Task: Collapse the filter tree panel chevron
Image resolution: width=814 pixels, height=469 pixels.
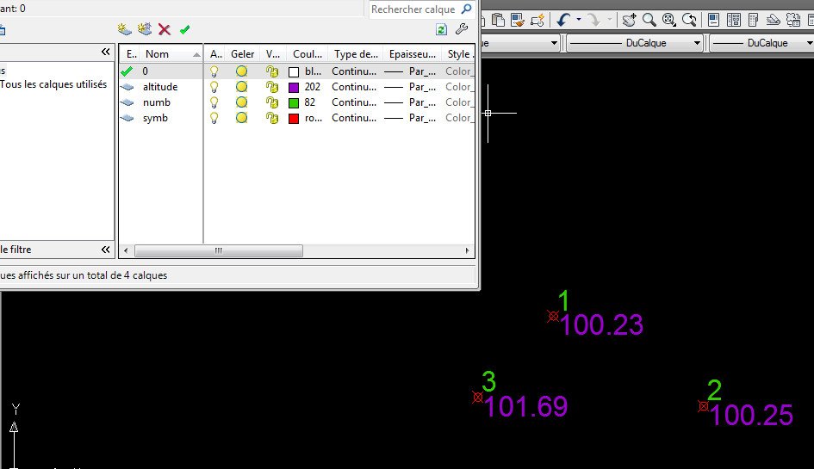Action: [x=105, y=52]
